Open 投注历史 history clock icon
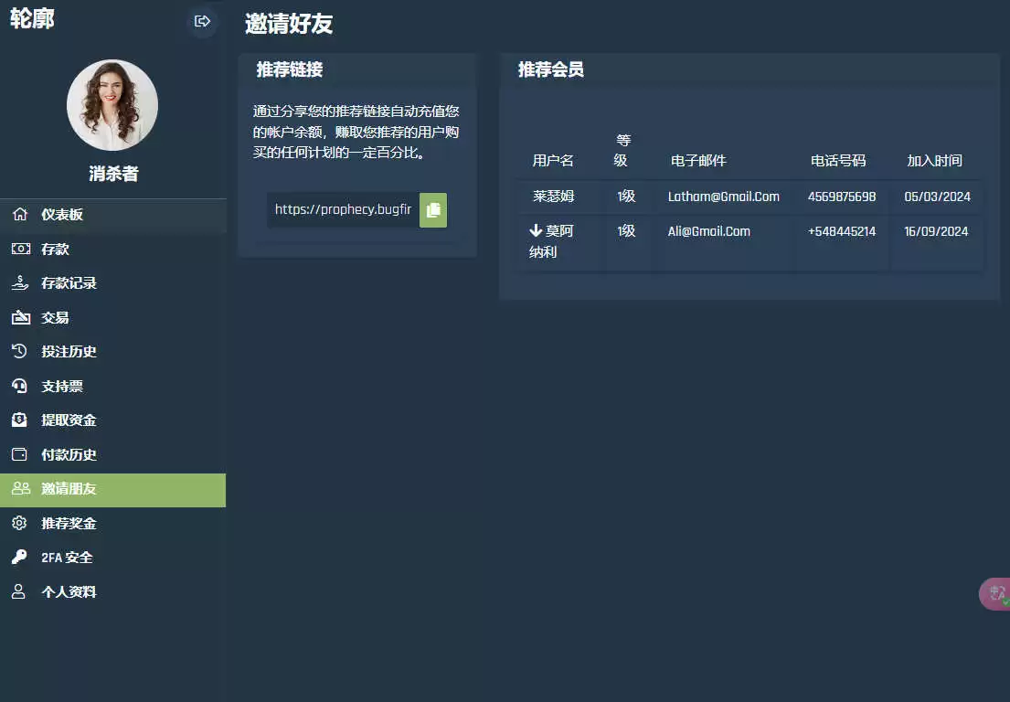 pos(19,351)
